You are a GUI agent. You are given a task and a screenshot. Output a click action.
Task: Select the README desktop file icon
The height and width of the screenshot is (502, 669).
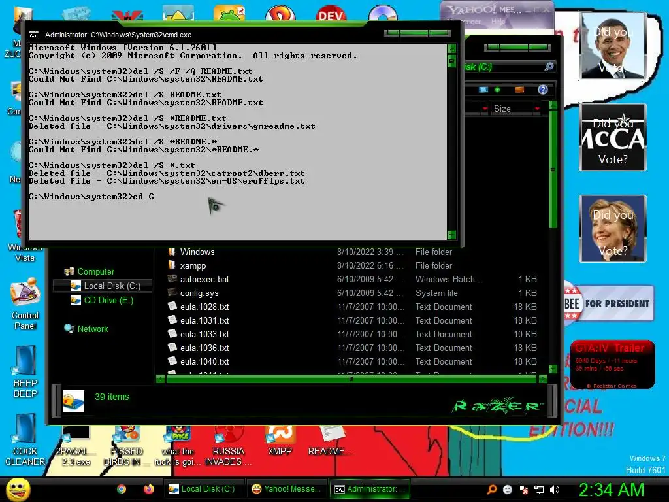coord(330,442)
